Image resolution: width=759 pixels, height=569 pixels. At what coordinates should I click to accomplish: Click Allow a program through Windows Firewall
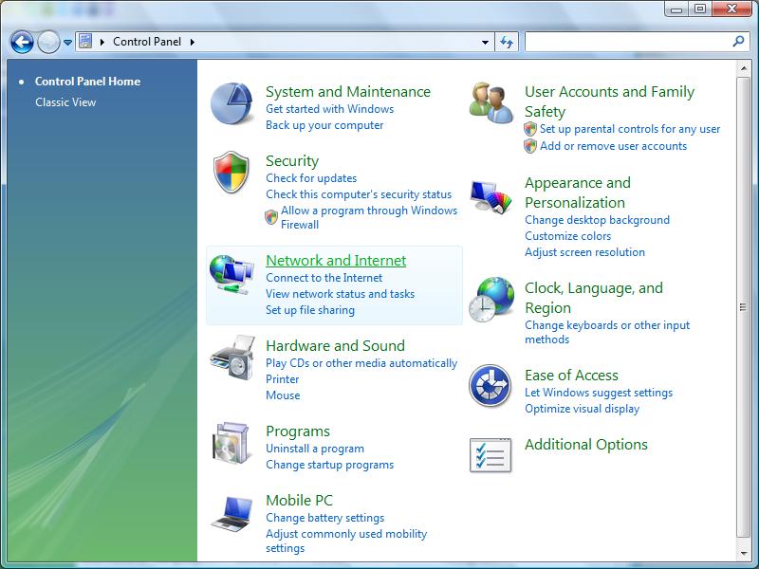click(x=369, y=217)
